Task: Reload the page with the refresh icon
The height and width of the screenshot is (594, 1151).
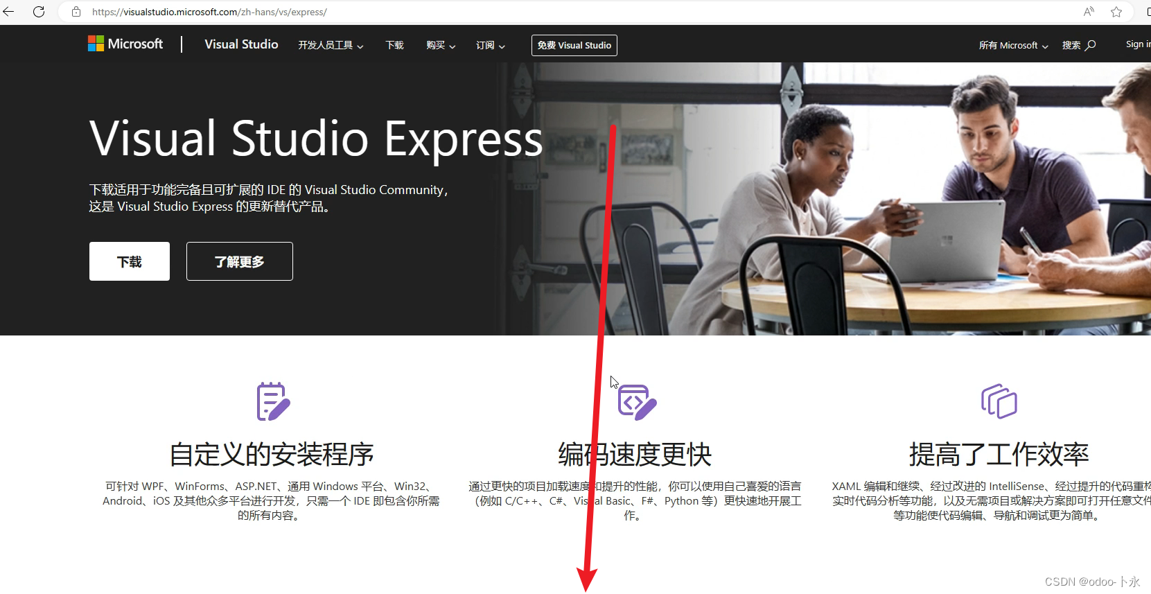Action: tap(39, 12)
